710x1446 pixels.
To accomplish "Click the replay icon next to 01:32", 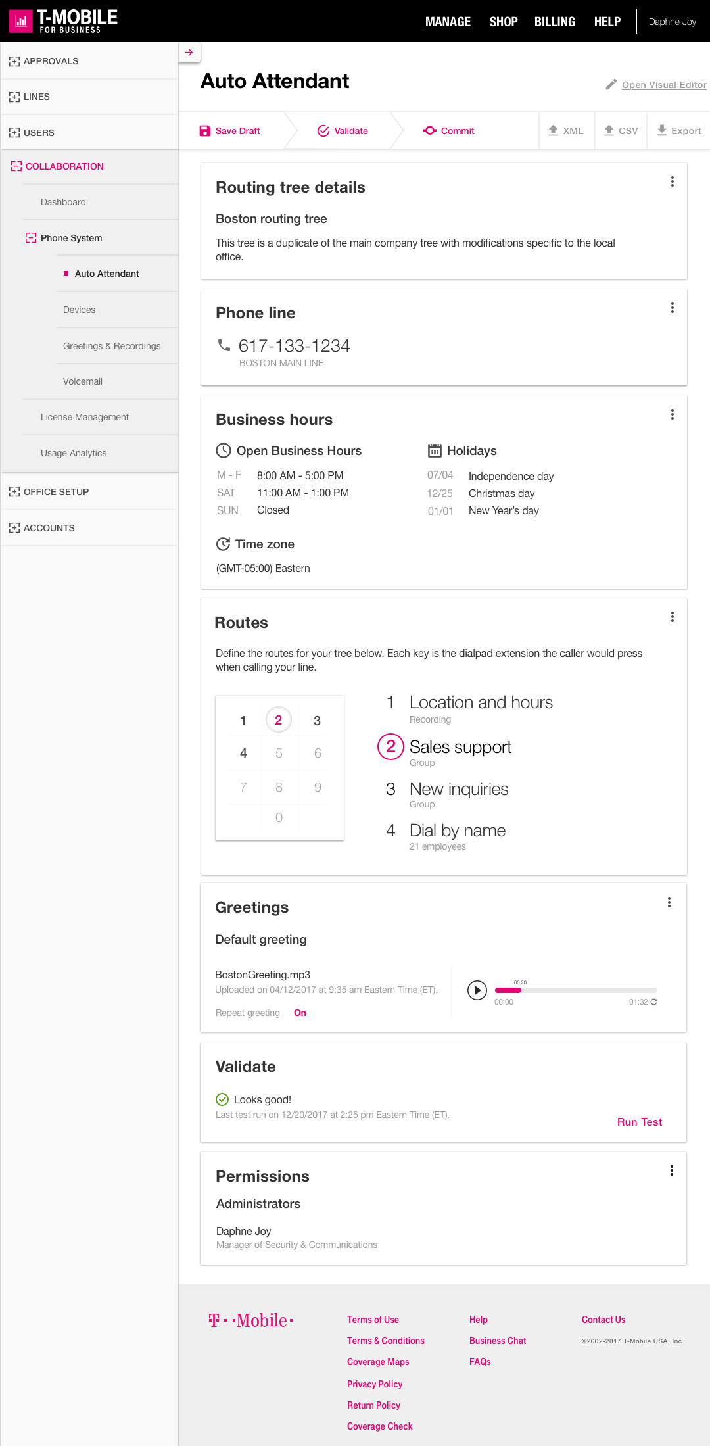I will (654, 1002).
